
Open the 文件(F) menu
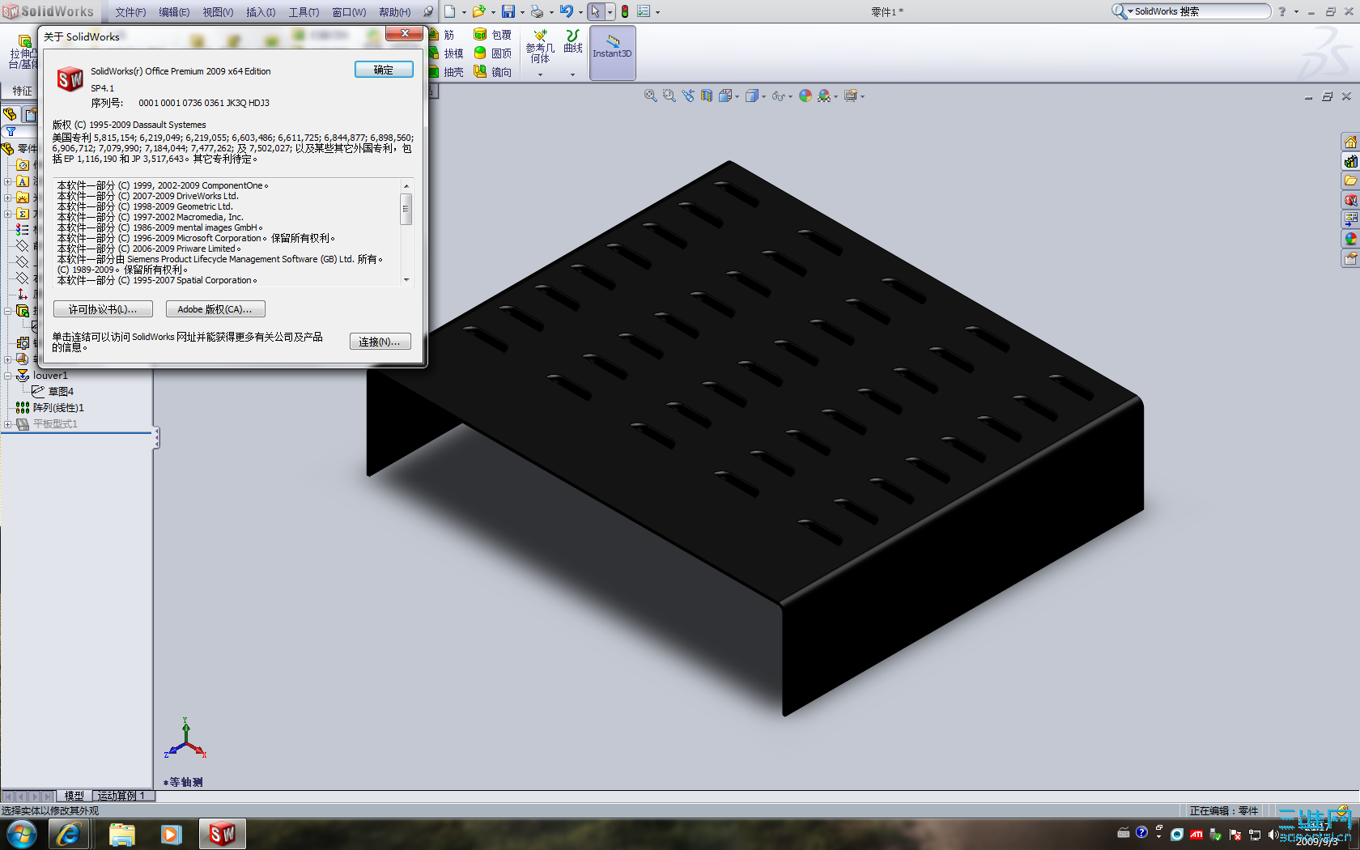(x=130, y=12)
